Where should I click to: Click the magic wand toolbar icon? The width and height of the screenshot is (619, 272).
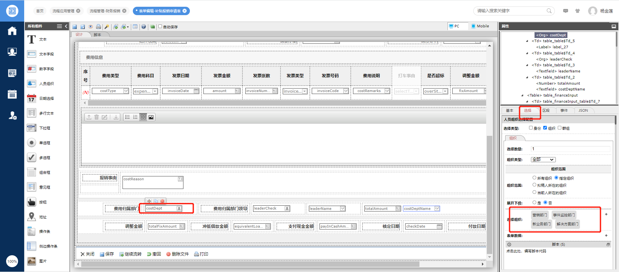point(107,27)
